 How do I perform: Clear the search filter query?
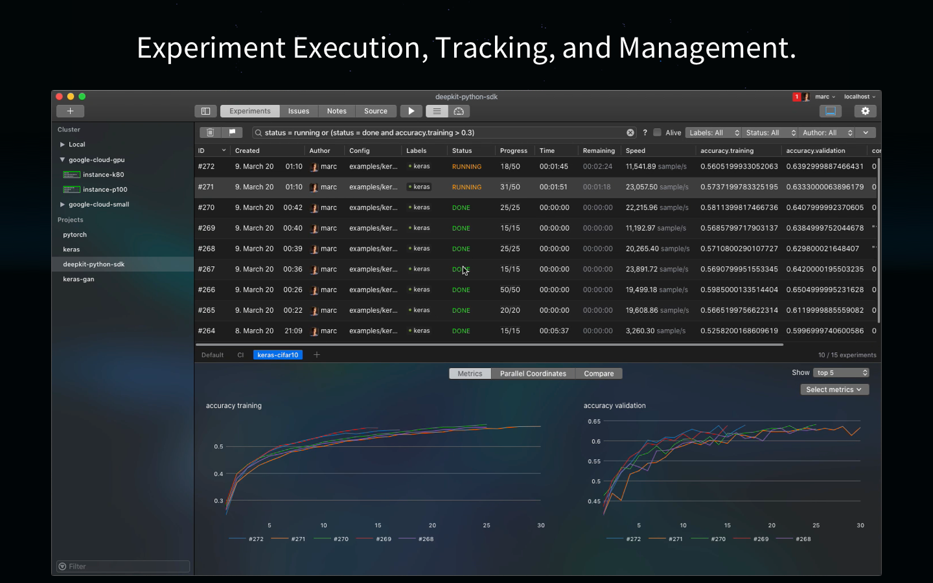click(x=630, y=132)
